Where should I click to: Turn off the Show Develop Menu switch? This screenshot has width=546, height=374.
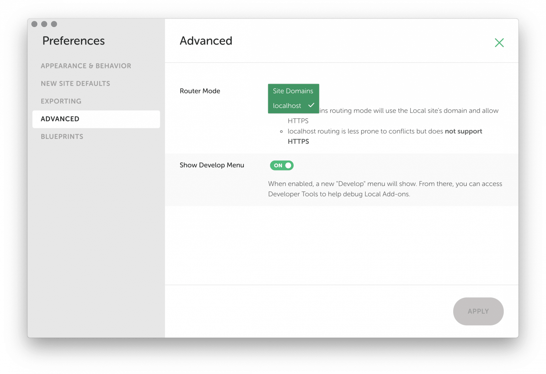(282, 166)
